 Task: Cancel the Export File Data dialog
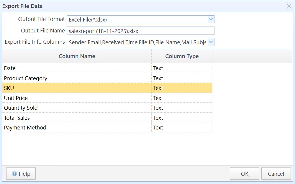tap(276, 173)
